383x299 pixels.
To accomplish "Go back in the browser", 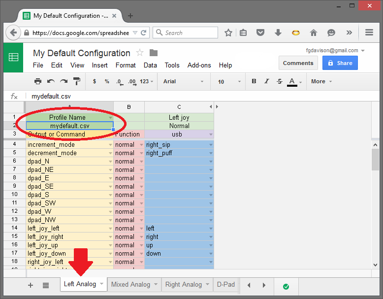I will pos(13,33).
